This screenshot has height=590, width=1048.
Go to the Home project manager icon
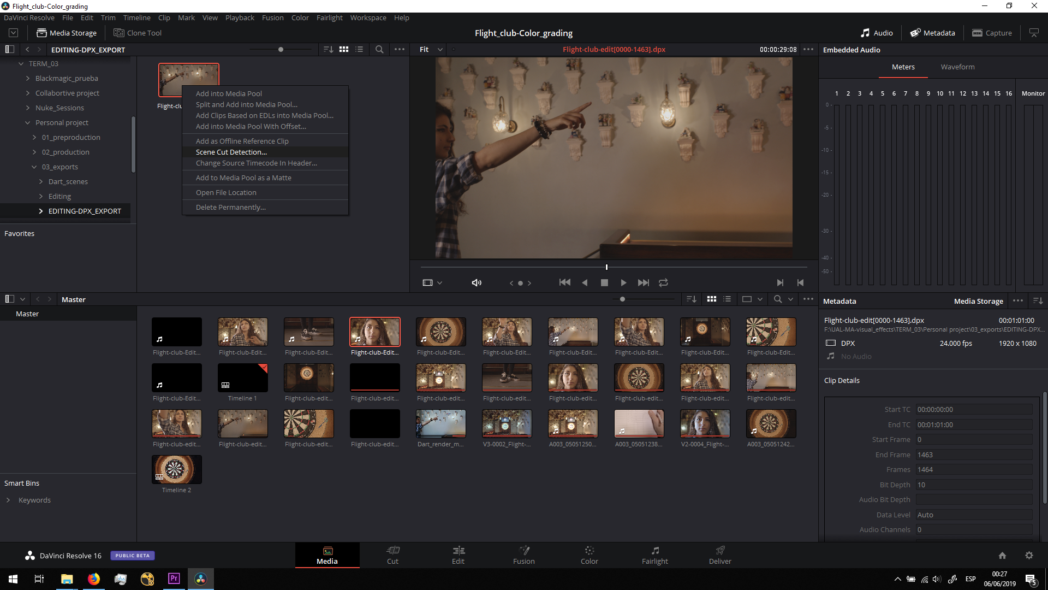pyautogui.click(x=1002, y=555)
